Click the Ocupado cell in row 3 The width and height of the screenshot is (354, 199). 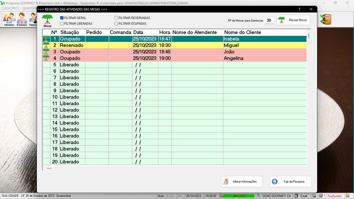pos(72,52)
